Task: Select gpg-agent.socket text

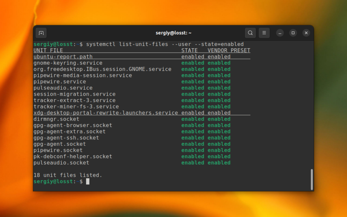Action: (x=60, y=144)
